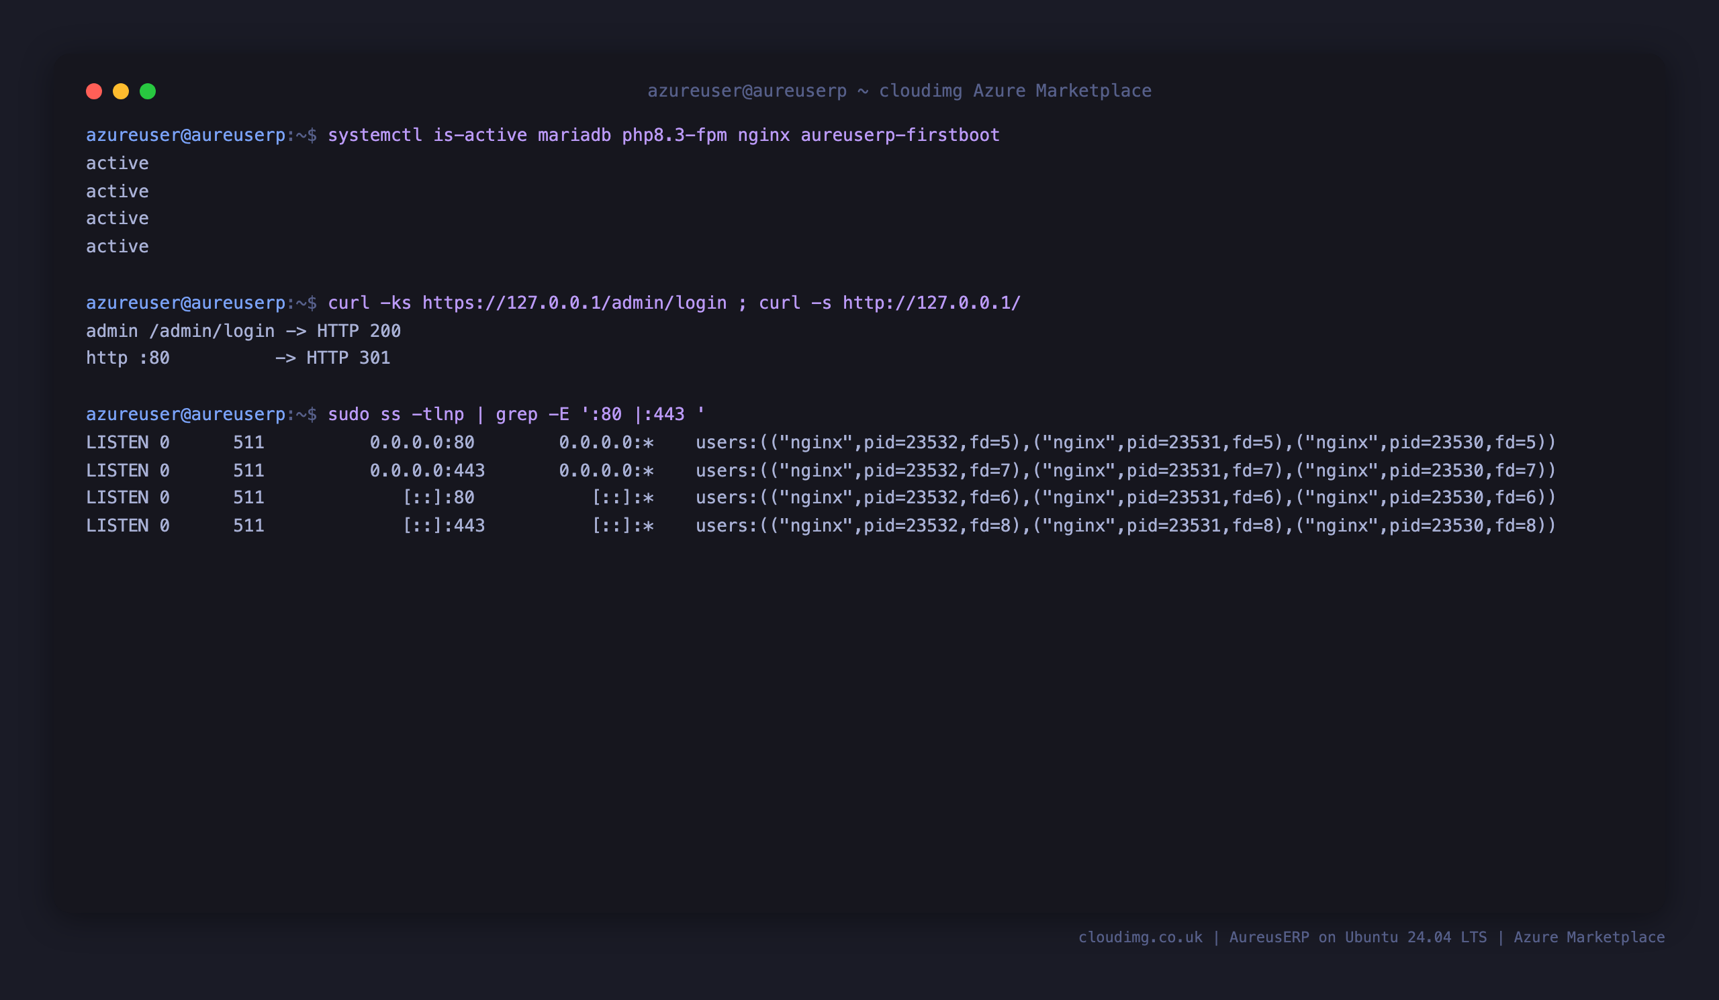Click the users entry with fd=6 nginx processes
This screenshot has width=1719, height=1000.
[1126, 497]
